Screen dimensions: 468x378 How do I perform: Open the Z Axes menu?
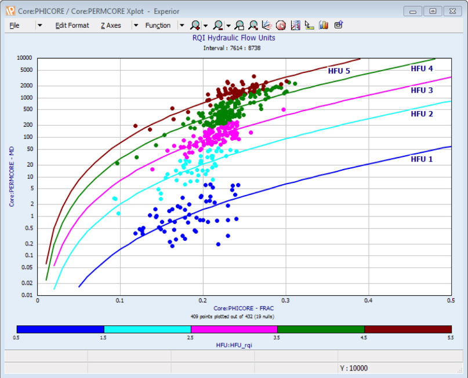click(x=110, y=25)
